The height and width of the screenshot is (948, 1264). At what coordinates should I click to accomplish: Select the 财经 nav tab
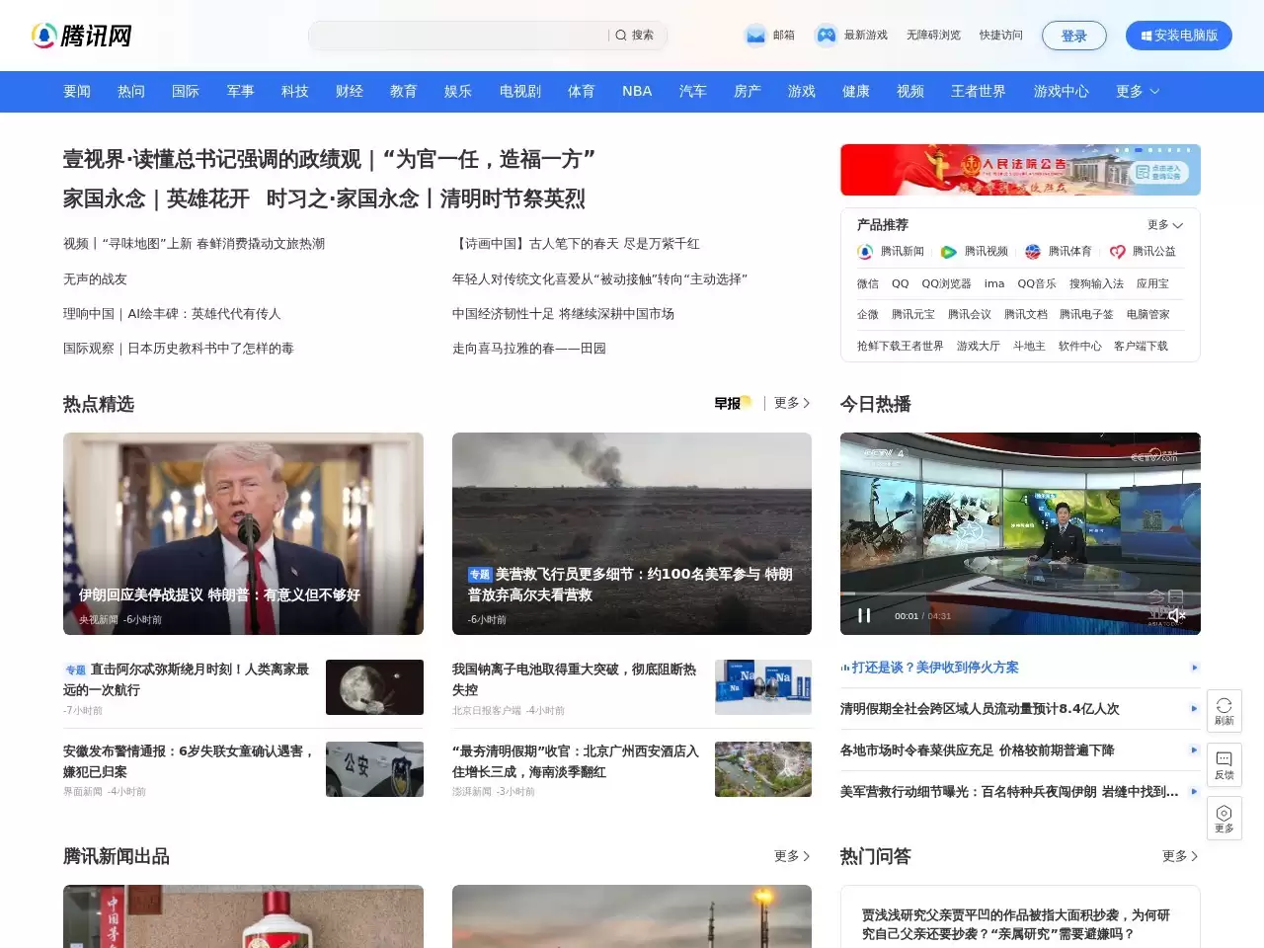(350, 91)
